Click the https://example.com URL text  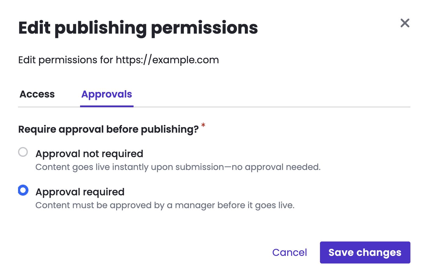click(x=167, y=60)
